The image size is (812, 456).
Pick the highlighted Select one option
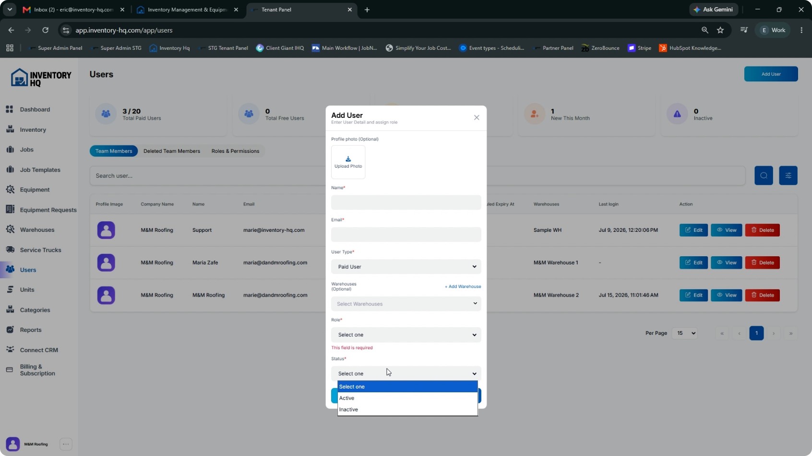407,387
